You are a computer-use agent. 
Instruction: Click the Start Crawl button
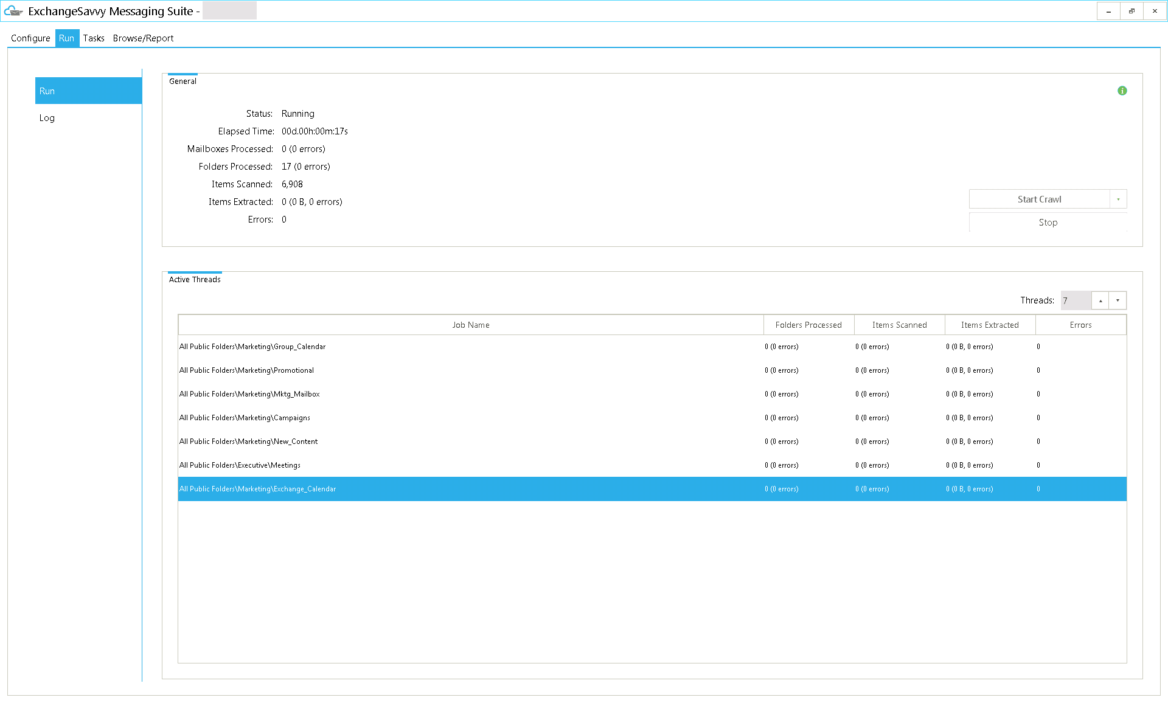[x=1039, y=199]
